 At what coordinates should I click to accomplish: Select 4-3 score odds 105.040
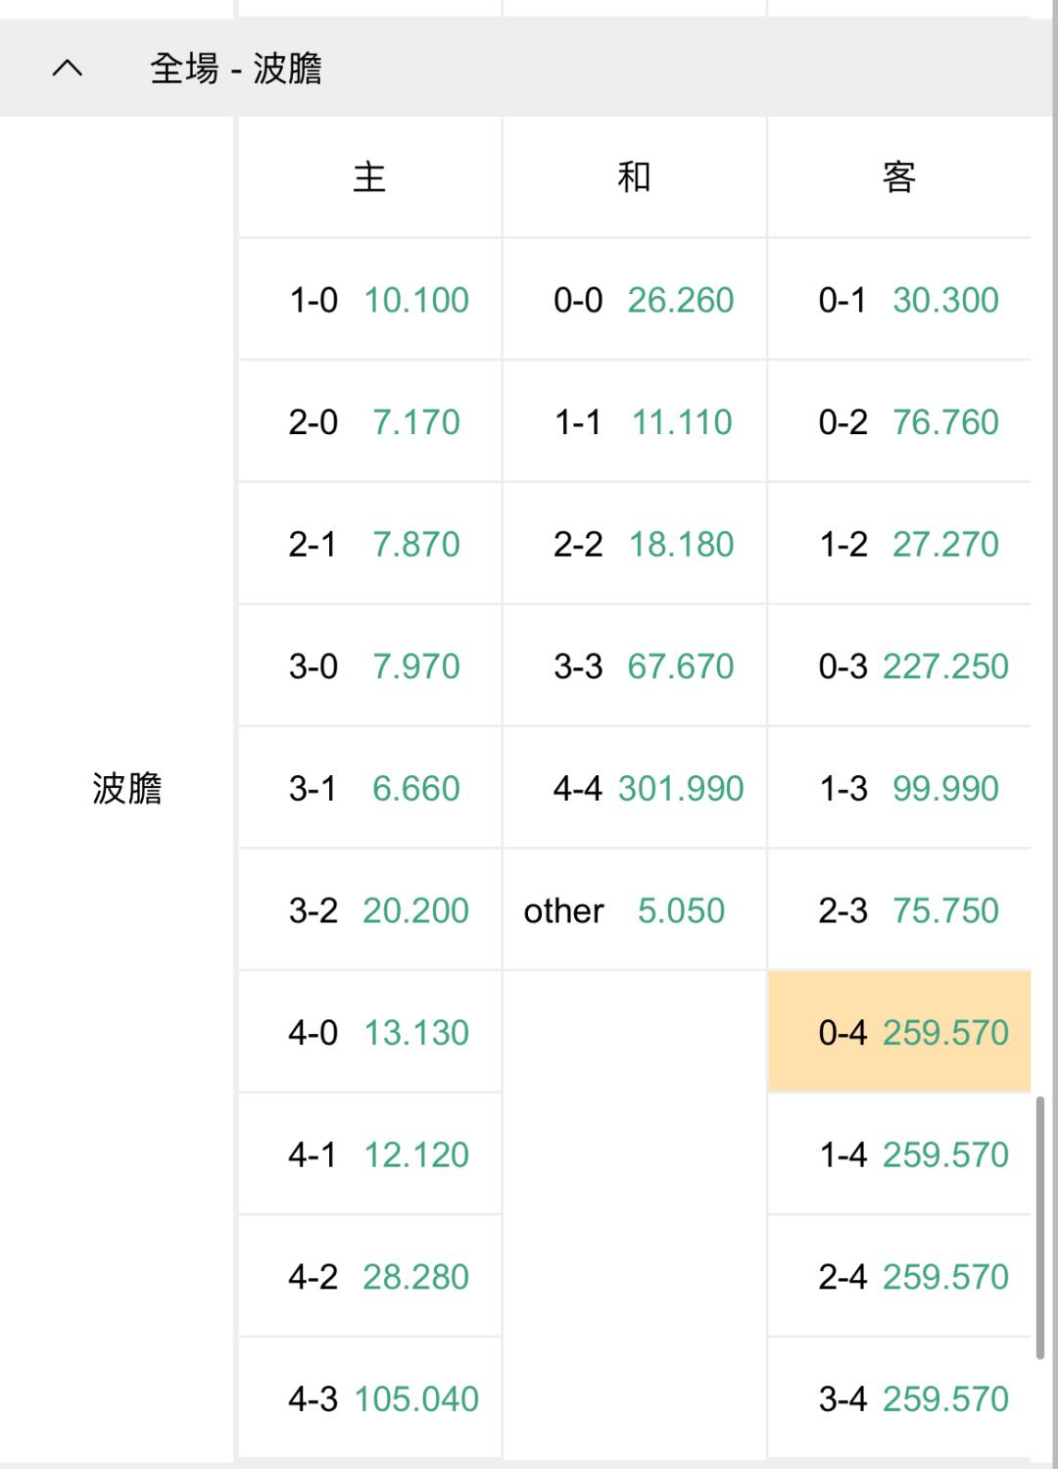(370, 1398)
